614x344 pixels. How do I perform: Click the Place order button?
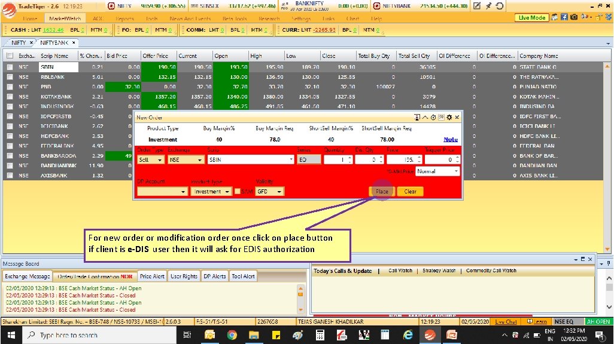click(x=382, y=192)
